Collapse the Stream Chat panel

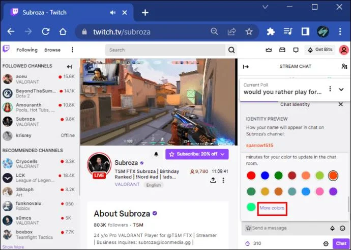click(246, 66)
